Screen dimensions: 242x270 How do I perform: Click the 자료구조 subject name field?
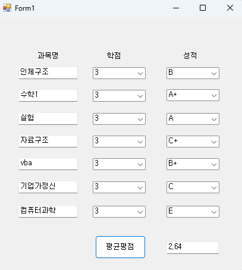pos(48,142)
